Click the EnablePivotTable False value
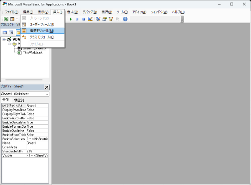The width and height of the screenshot is (251, 185). pos(37,135)
